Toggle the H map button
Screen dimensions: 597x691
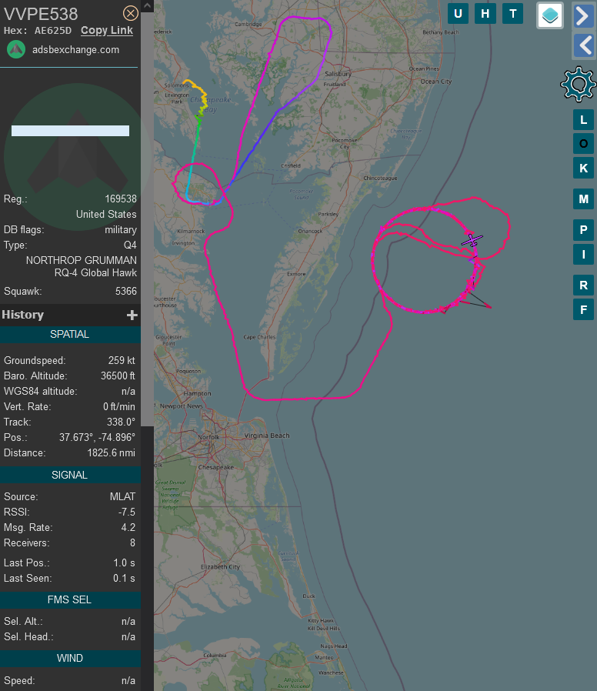click(485, 14)
